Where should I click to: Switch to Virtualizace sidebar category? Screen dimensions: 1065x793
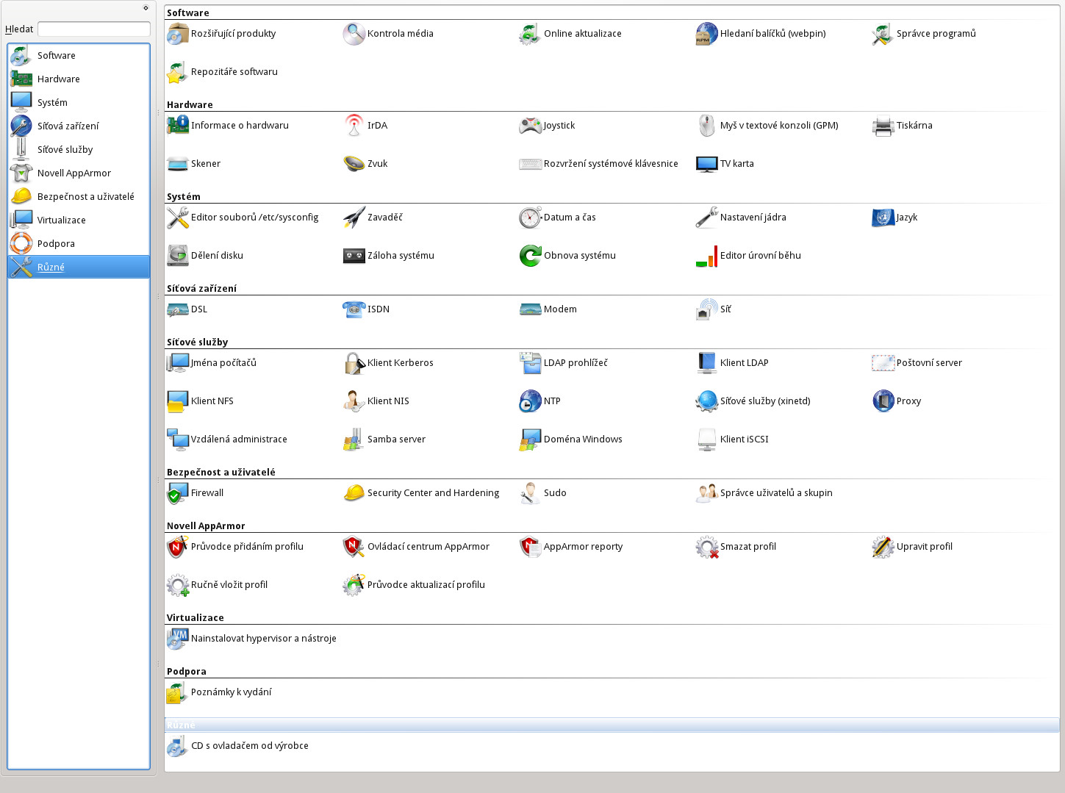(x=61, y=220)
